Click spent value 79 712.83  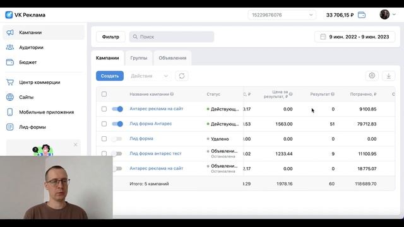click(x=367, y=124)
